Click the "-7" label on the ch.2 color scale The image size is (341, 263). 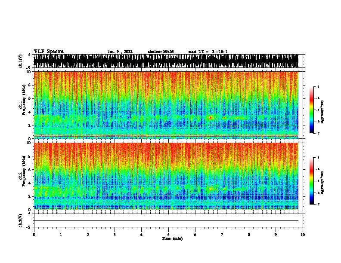pos(318,205)
